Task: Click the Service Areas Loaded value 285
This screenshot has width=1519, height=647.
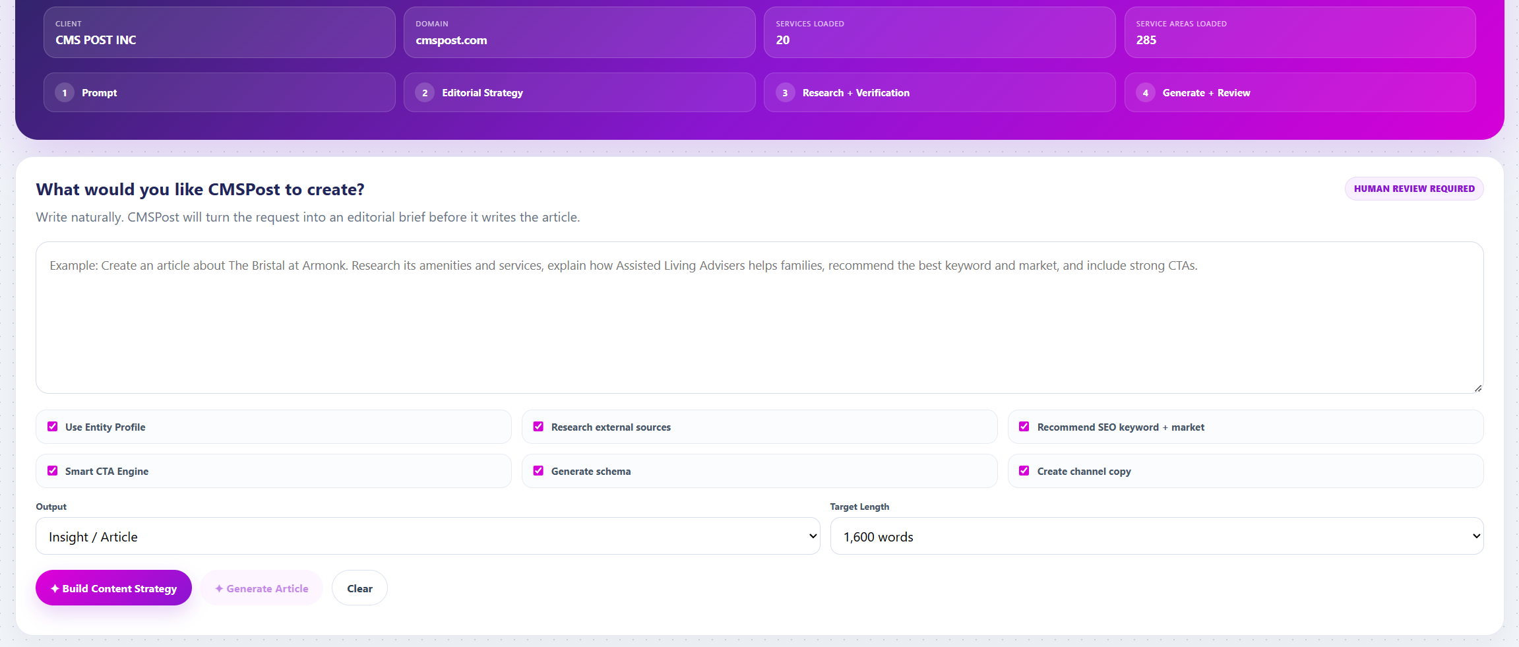Action: click(x=1146, y=40)
